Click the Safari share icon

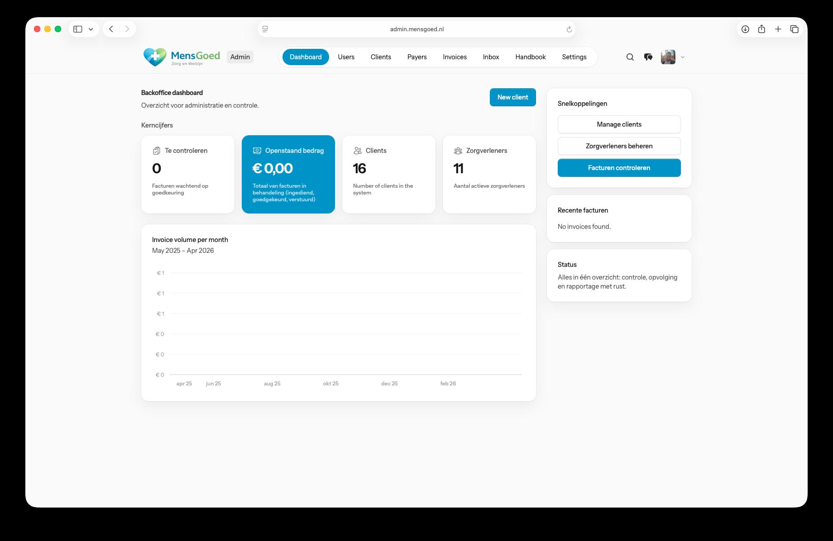pos(761,29)
